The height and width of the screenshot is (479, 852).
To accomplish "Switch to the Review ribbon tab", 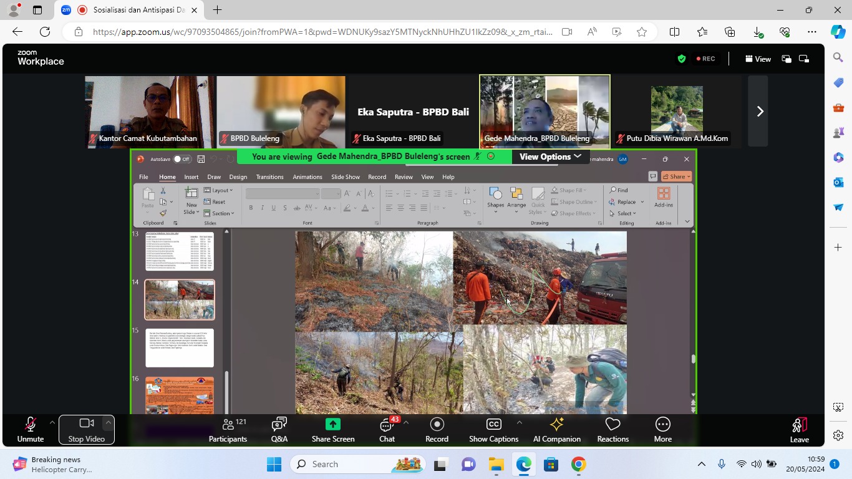I will 404,177.
